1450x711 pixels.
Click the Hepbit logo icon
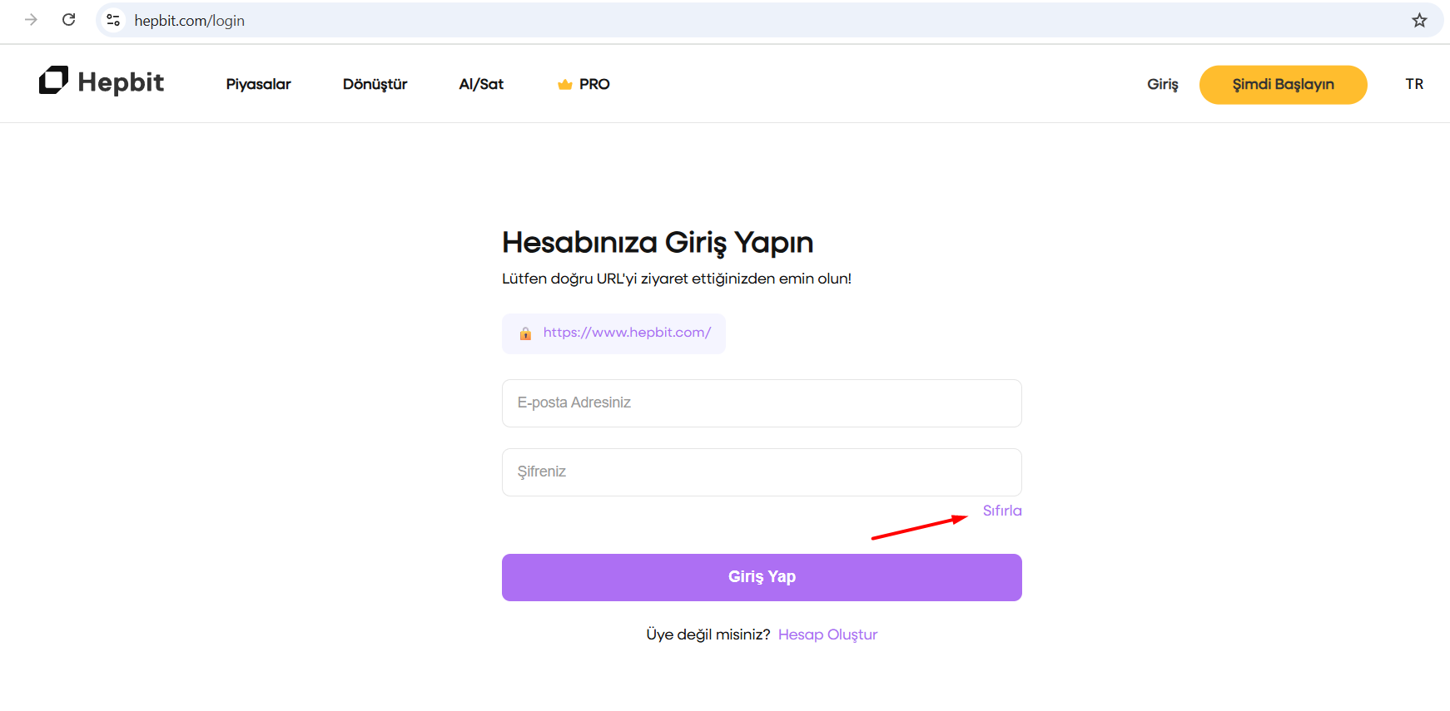[x=54, y=81]
